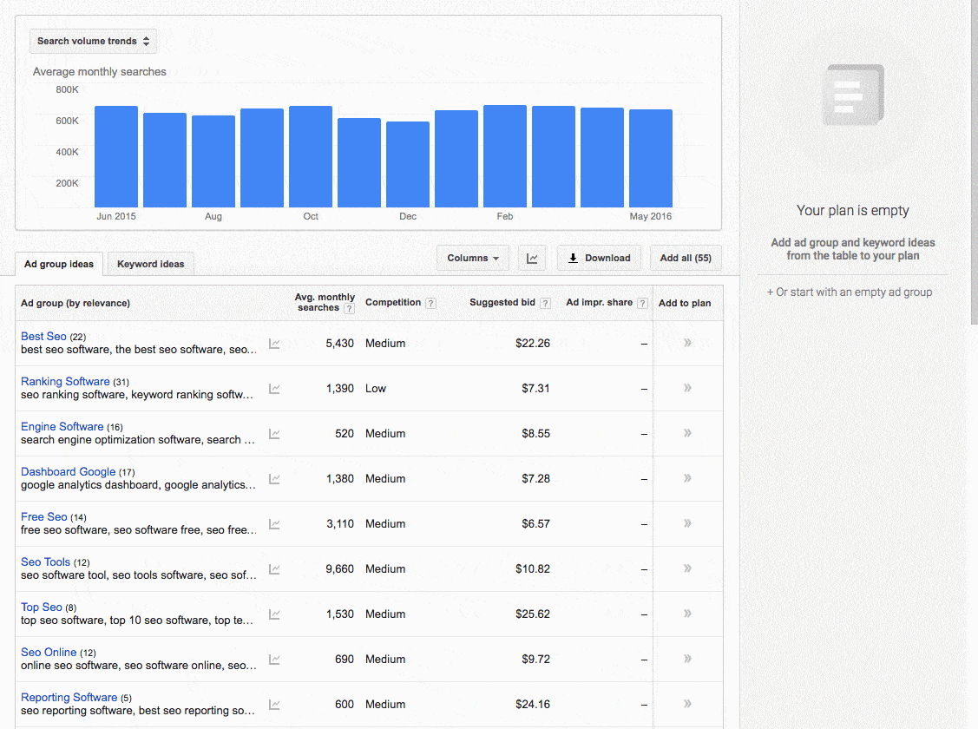Click the $22.26 suggested bid value
The height and width of the screenshot is (729, 978).
click(533, 344)
